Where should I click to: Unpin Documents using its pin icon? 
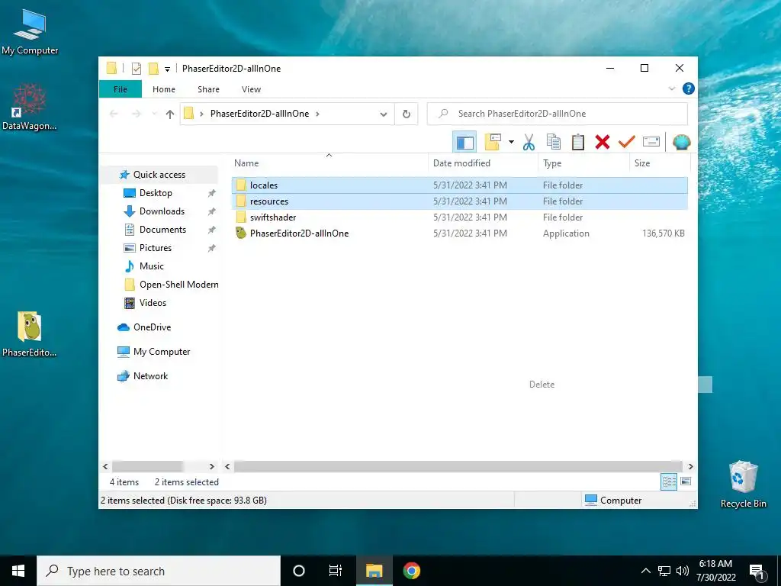(x=212, y=230)
